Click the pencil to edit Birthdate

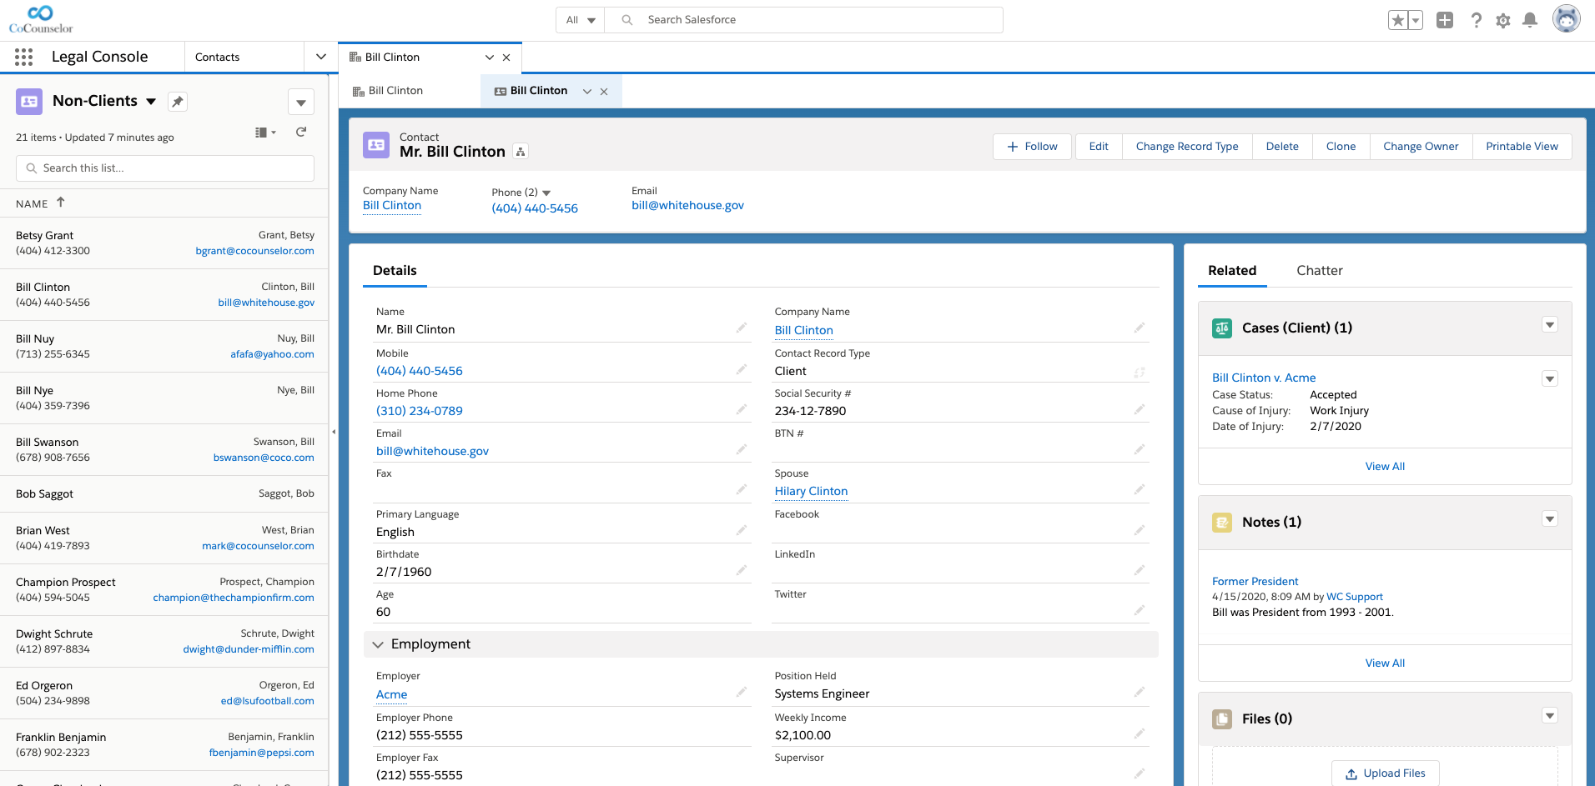pyautogui.click(x=741, y=571)
